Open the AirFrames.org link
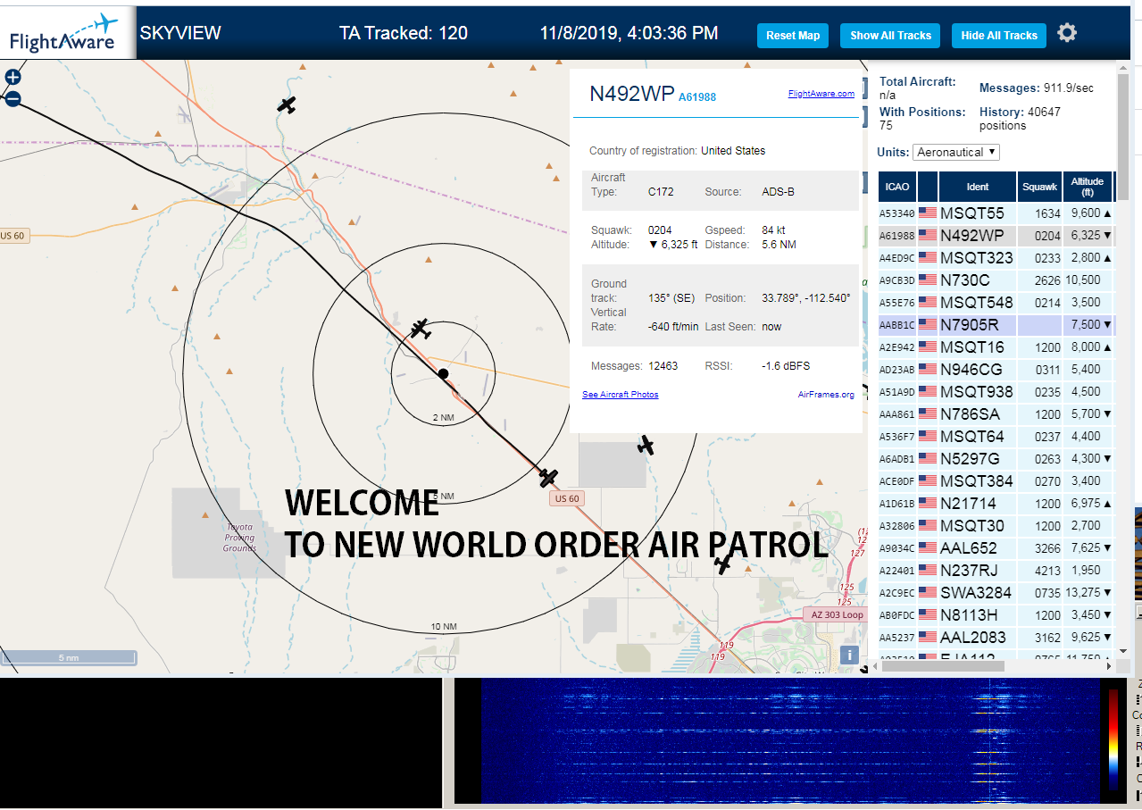The image size is (1142, 810). [826, 394]
